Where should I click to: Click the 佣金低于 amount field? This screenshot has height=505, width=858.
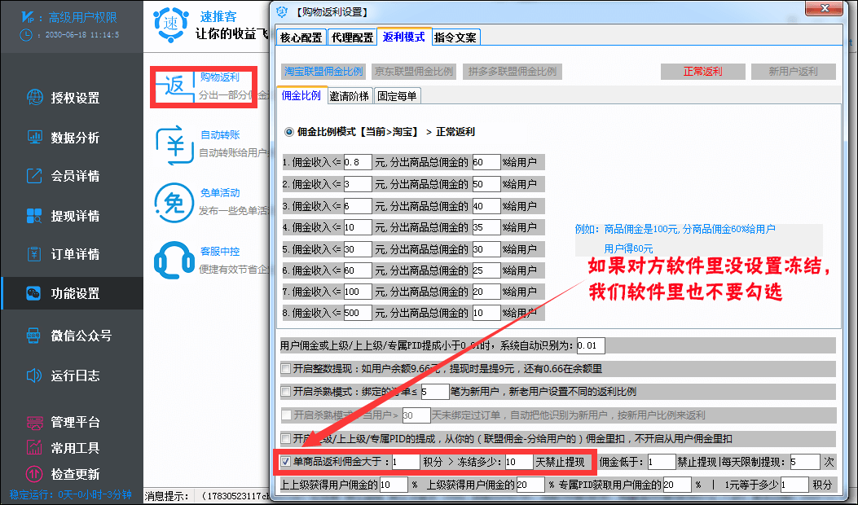point(662,462)
